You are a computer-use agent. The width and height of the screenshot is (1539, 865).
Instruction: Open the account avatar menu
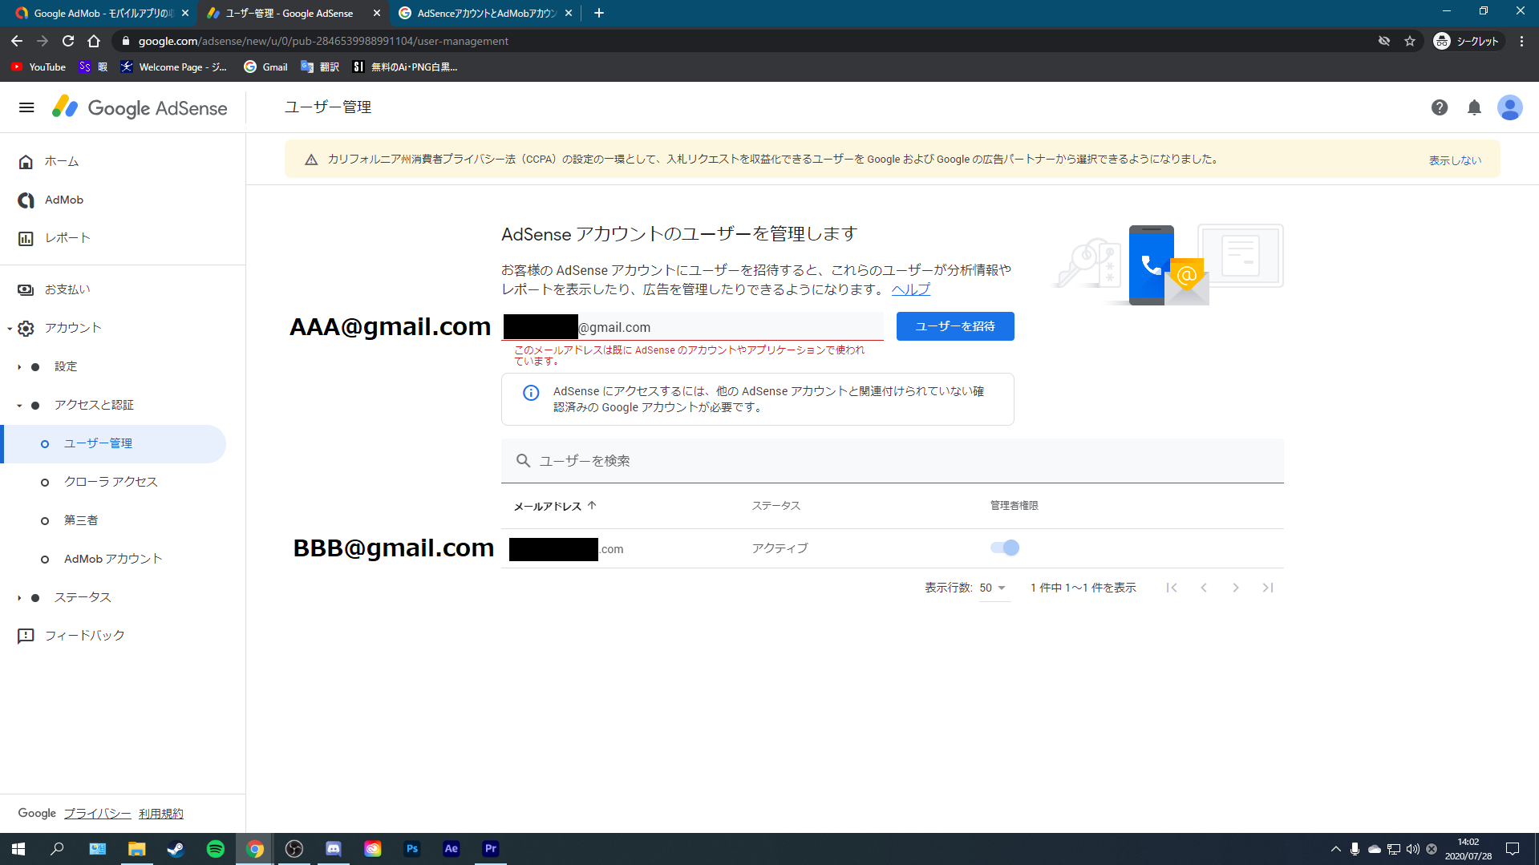click(1510, 107)
